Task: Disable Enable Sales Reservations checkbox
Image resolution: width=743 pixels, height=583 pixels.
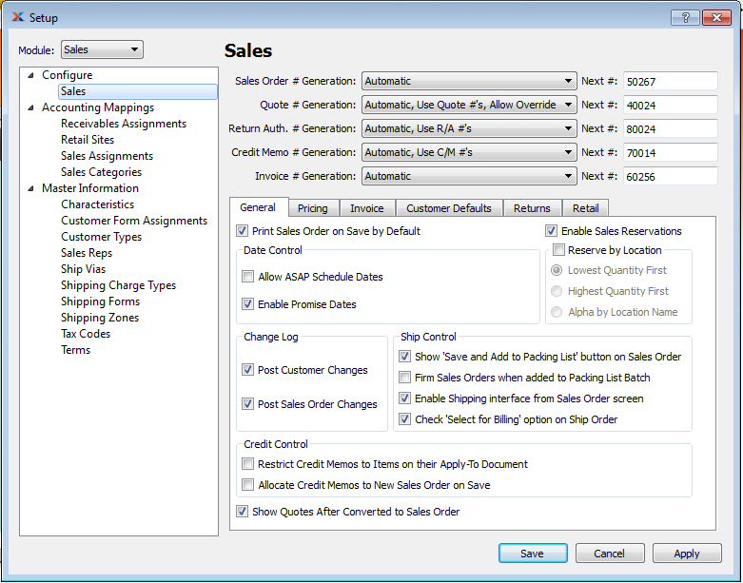Action: click(552, 231)
